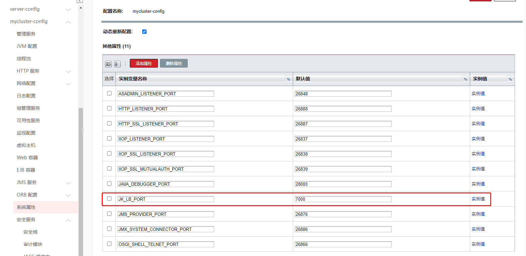Open 实例值 link for JK_LB_PORT
This screenshot has height=256, width=526.
[478, 199]
